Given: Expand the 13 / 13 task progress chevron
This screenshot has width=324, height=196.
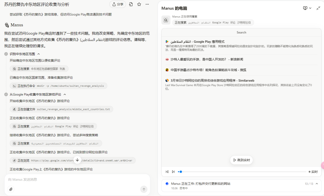Looking at the screenshot, I should [x=317, y=184].
